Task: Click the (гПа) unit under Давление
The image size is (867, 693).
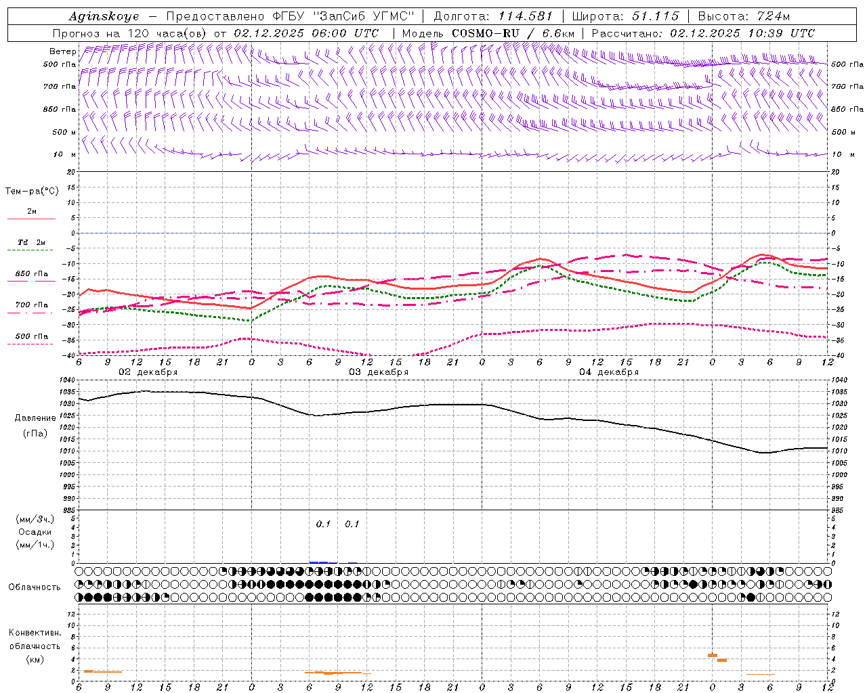Action: 35,433
